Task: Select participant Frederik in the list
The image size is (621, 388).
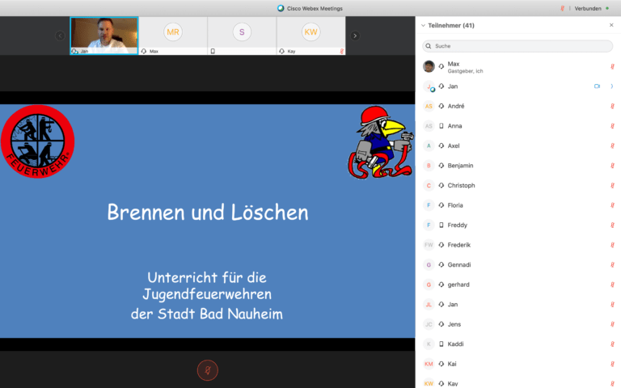Action: point(458,245)
